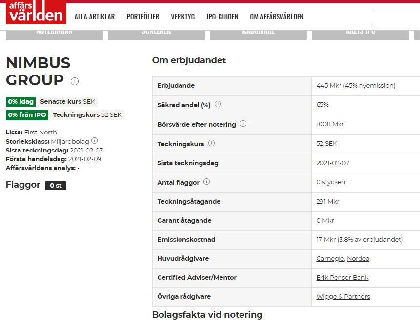Open the Verktyg menu item
Image resolution: width=420 pixels, height=324 pixels.
(182, 17)
